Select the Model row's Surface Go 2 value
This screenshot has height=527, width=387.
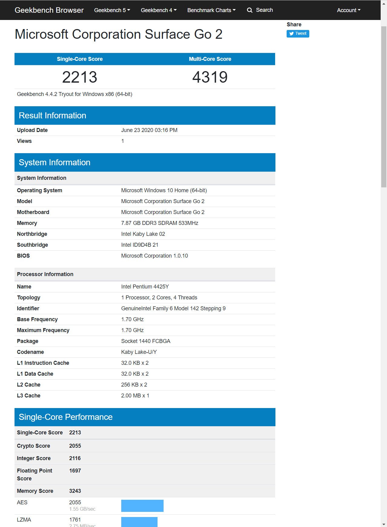(x=163, y=201)
